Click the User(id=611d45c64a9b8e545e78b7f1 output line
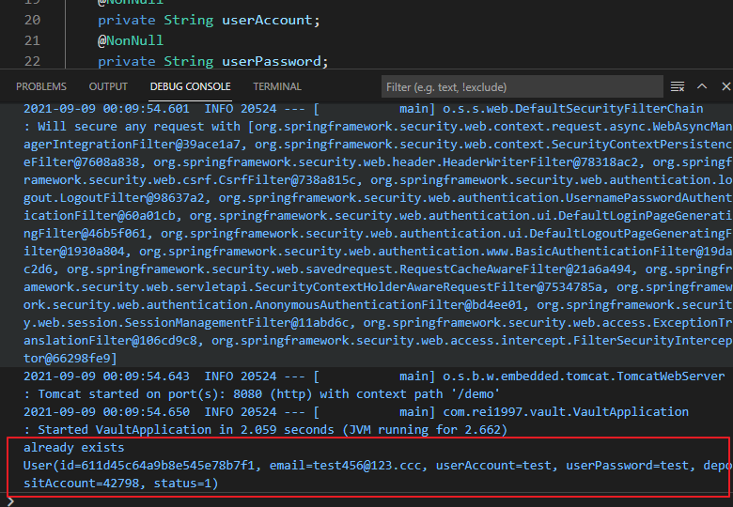Viewport: 733px width, 507px height. pos(377,466)
